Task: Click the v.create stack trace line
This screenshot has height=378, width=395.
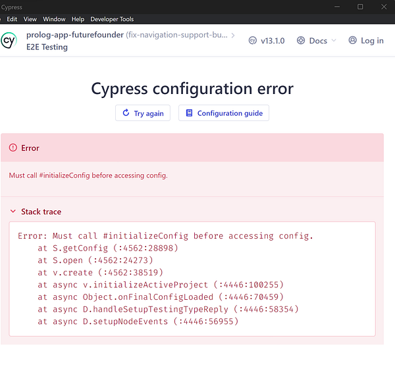Action: (101, 273)
